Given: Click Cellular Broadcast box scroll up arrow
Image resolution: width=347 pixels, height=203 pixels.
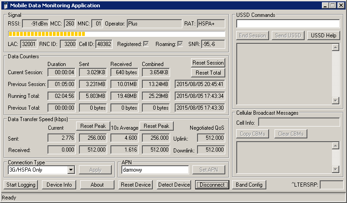Looking at the screenshot, I should pos(336,146).
